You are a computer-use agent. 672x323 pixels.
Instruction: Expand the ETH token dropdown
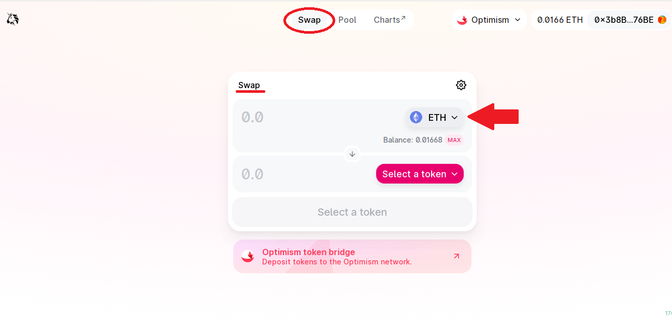[434, 117]
